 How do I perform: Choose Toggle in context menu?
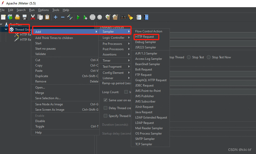tap(65, 126)
